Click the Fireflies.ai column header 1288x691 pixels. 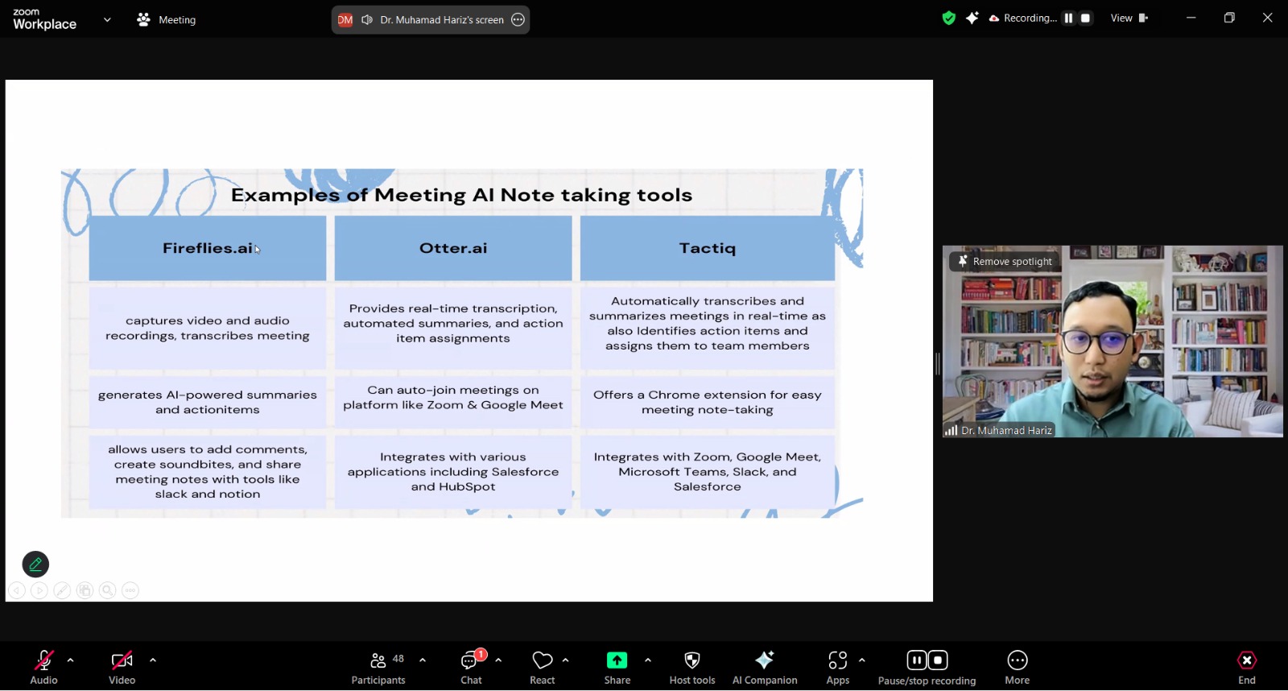tap(208, 248)
